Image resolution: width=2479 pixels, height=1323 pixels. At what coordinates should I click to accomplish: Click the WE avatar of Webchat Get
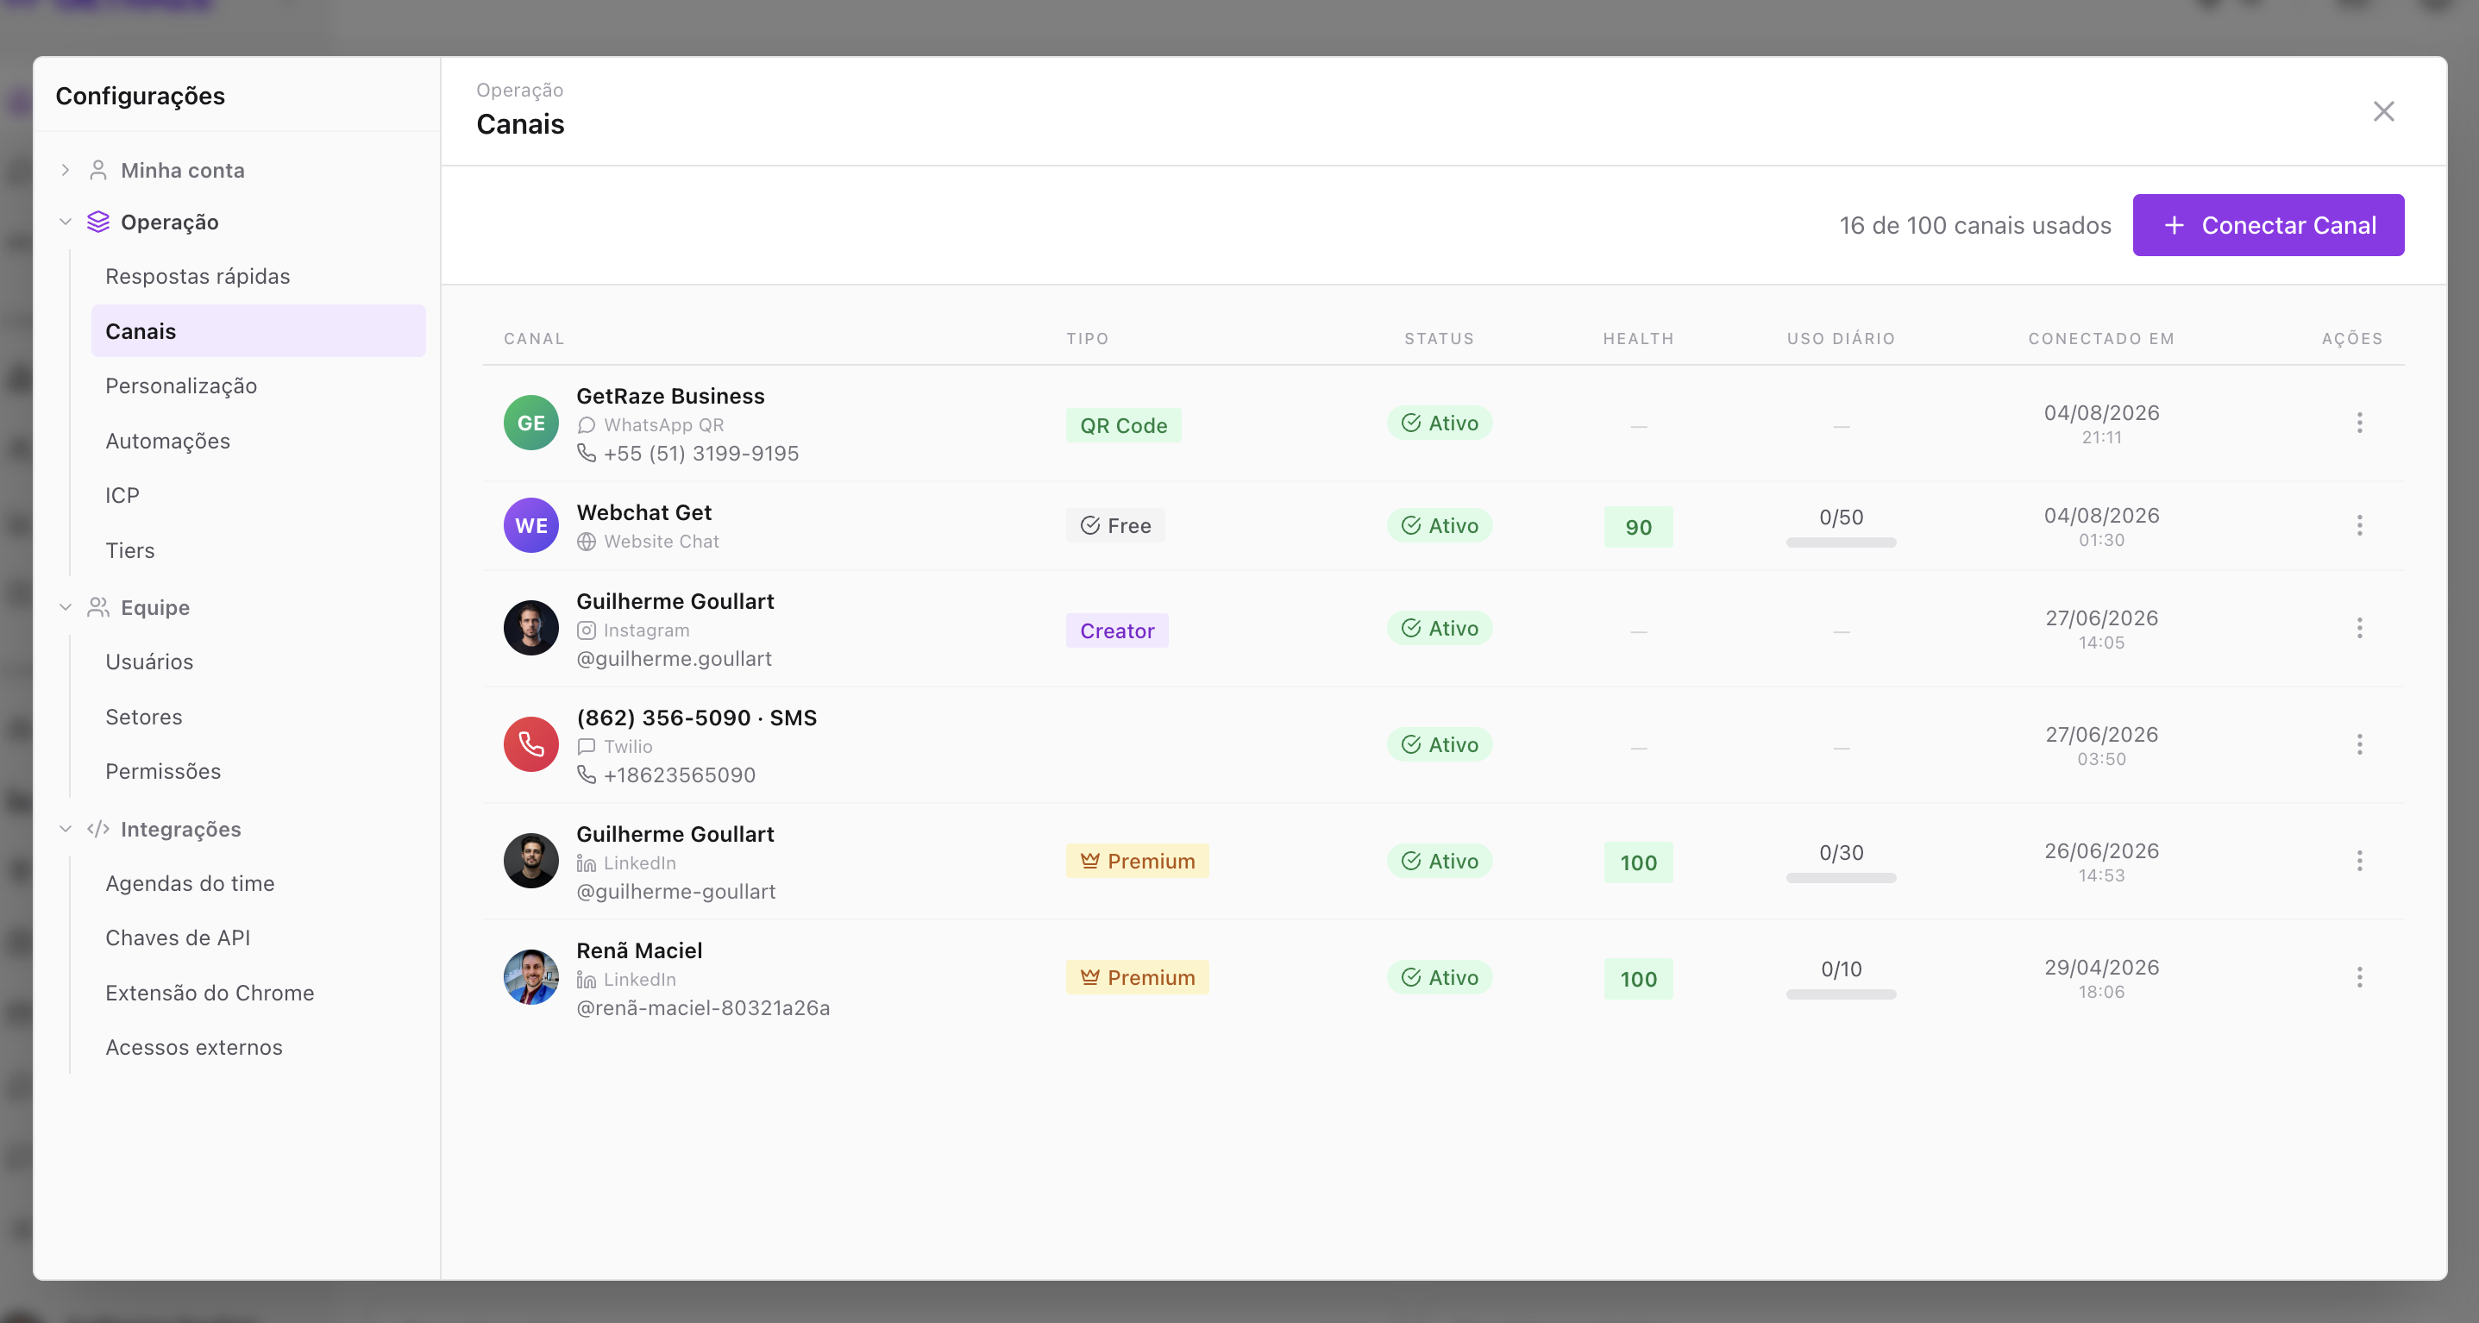[531, 525]
